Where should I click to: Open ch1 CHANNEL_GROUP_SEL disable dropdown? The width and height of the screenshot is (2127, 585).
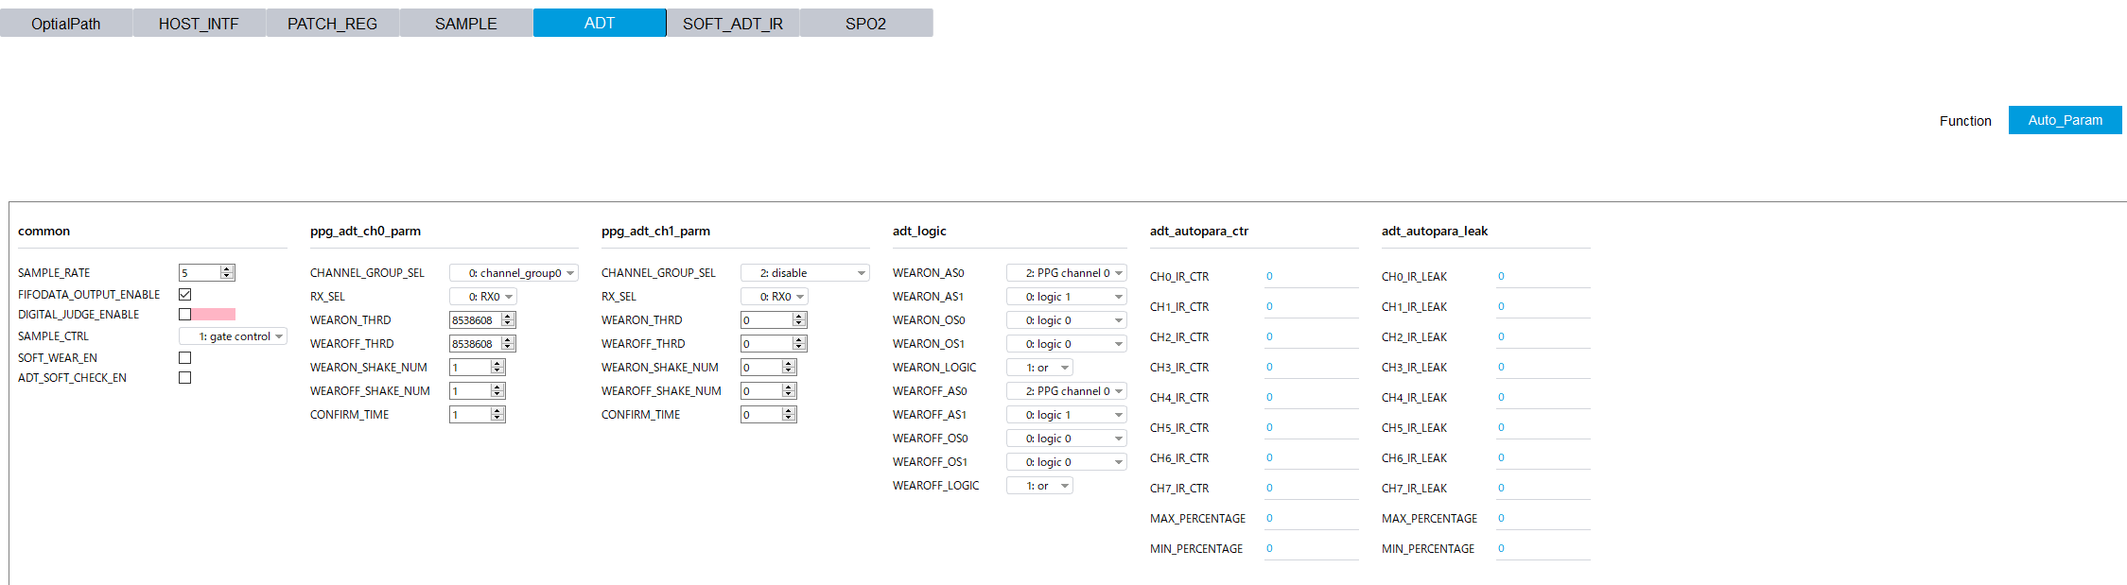pyautogui.click(x=805, y=273)
